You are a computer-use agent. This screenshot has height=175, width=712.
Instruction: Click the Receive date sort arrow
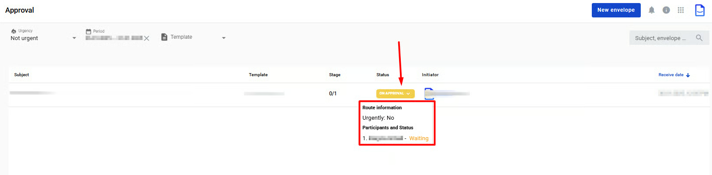(x=688, y=75)
